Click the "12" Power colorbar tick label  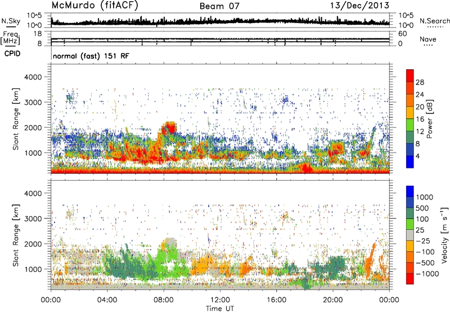[420, 132]
